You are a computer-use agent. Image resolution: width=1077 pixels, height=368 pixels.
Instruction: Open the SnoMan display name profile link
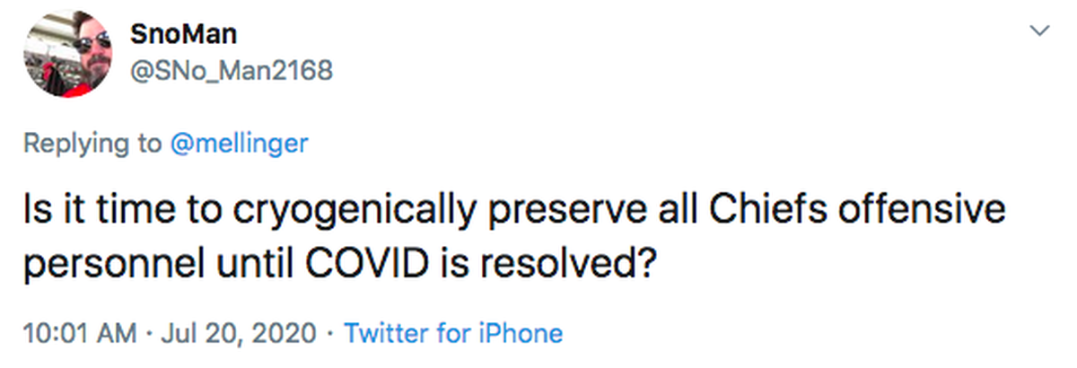183,34
